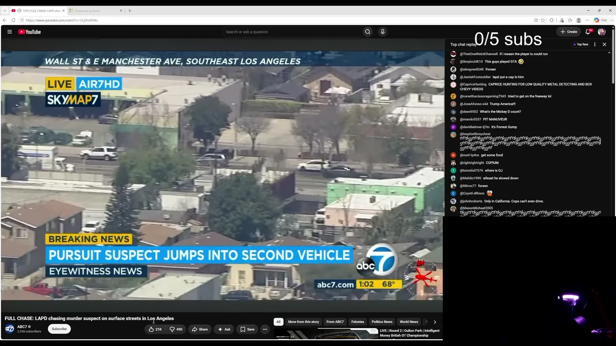Open @Mahito1990 chat author
This screenshot has width=616, height=346.
(x=471, y=178)
